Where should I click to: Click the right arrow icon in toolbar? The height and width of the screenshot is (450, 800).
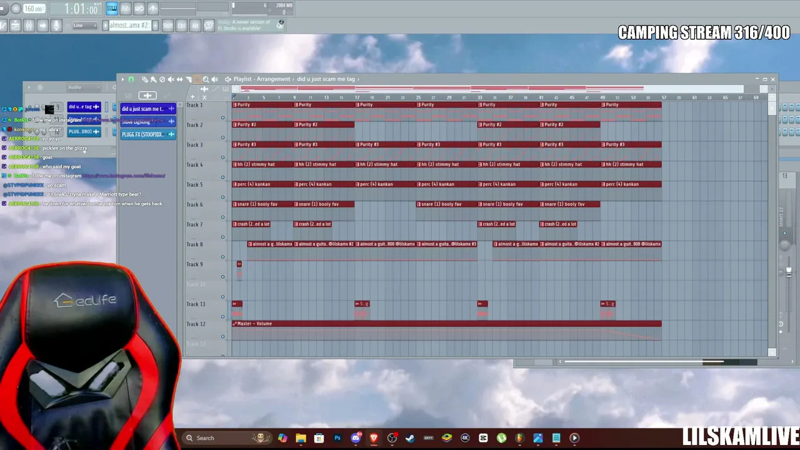coord(42,26)
